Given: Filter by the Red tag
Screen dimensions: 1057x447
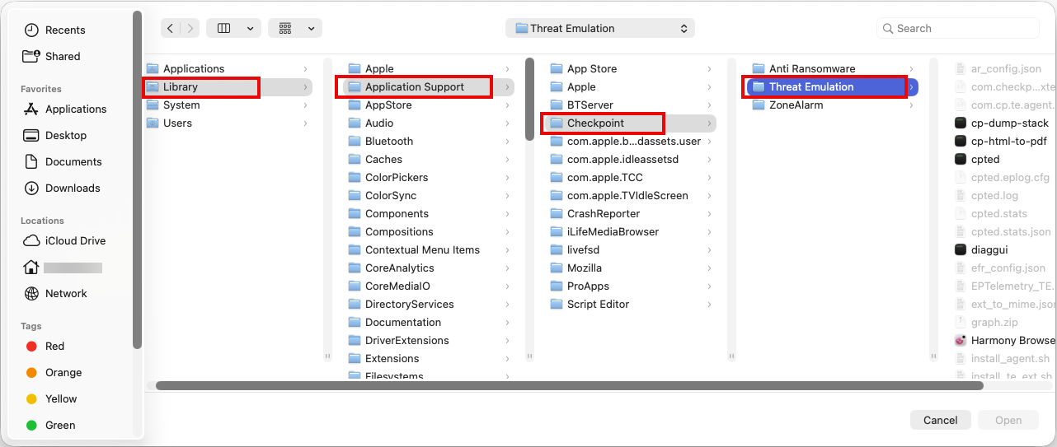Looking at the screenshot, I should (x=45, y=346).
